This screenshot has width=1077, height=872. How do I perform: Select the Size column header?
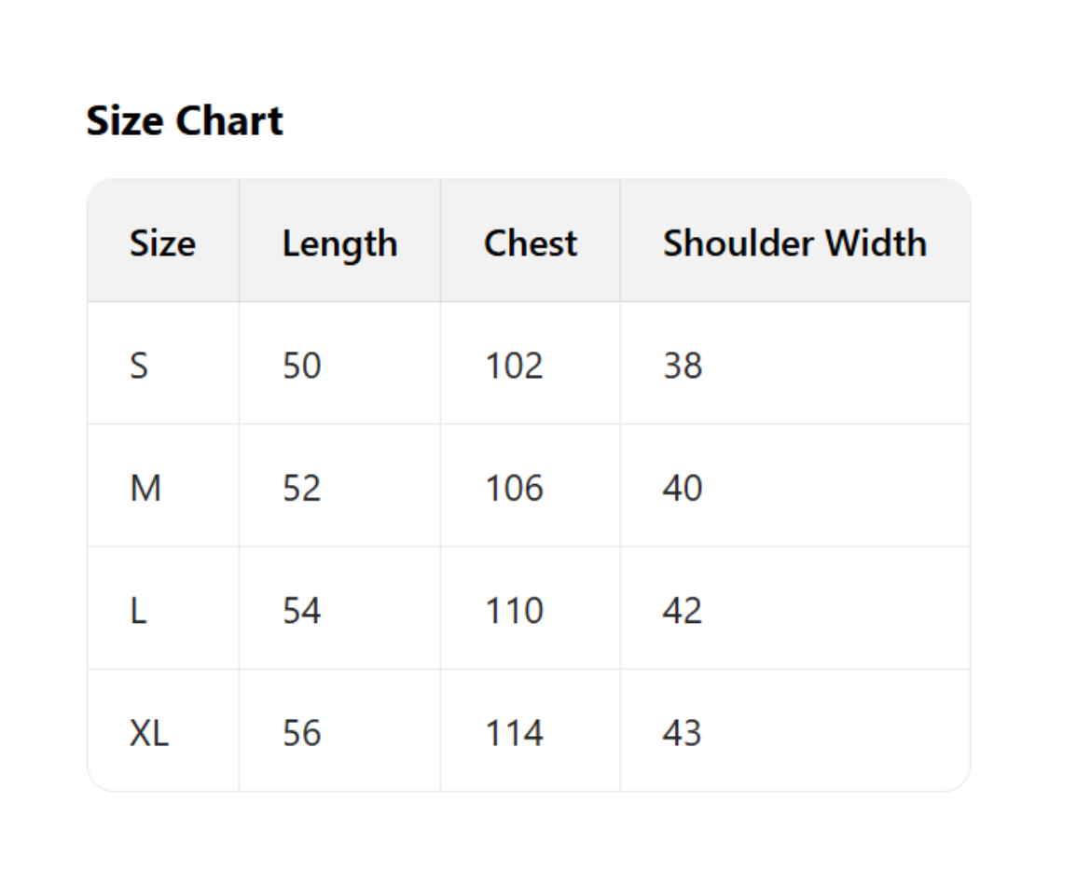click(x=162, y=243)
